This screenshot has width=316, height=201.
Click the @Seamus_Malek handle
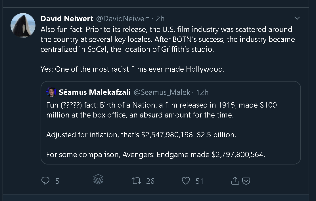pos(162,92)
